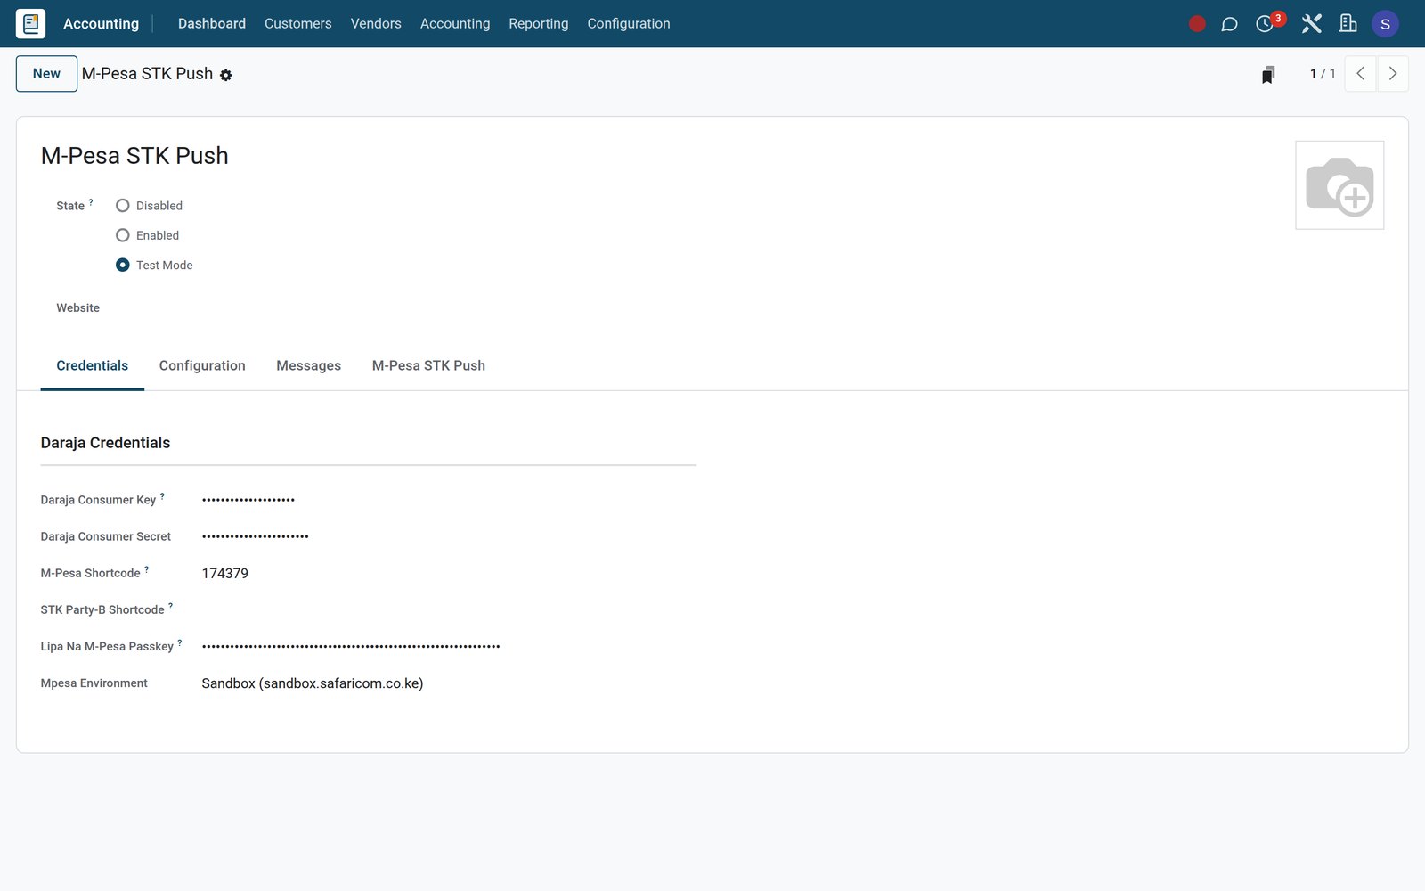Image resolution: width=1425 pixels, height=891 pixels.
Task: Go to the next record arrow
Action: [x=1393, y=74]
